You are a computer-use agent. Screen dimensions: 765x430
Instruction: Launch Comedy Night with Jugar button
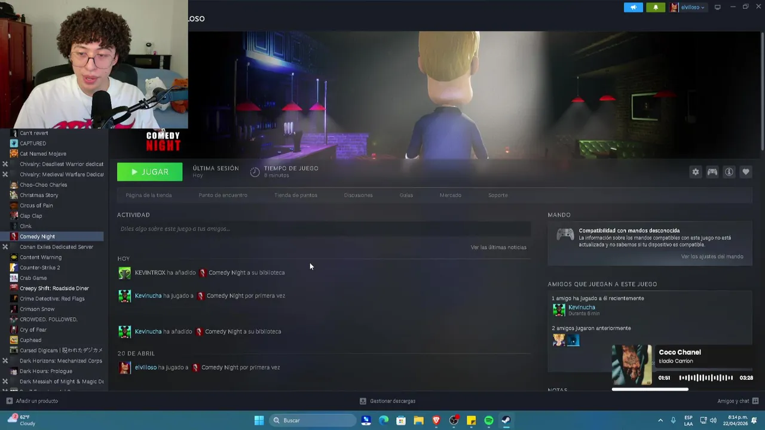(x=149, y=172)
